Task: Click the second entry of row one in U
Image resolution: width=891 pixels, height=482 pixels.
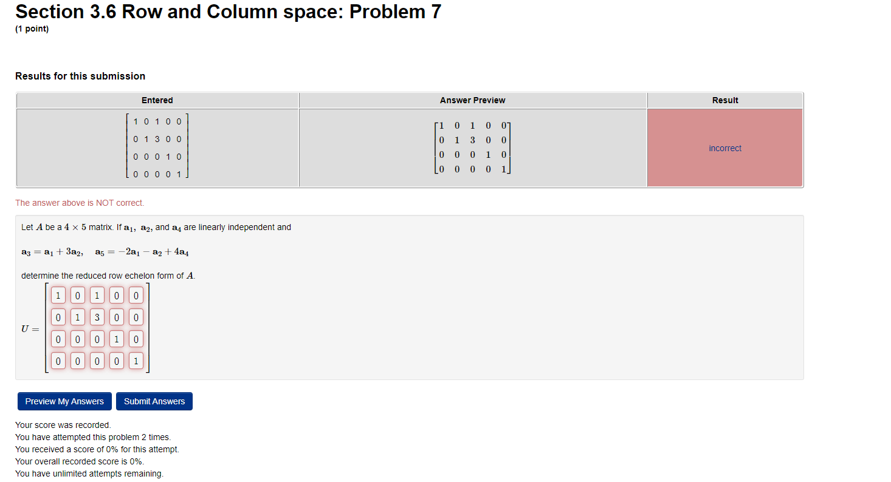Action: tap(77, 295)
